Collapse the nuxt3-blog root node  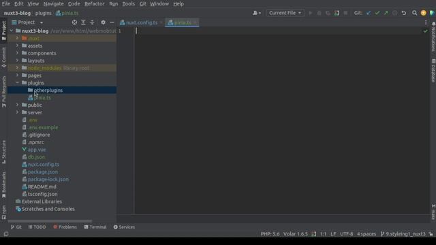[x=12, y=31]
